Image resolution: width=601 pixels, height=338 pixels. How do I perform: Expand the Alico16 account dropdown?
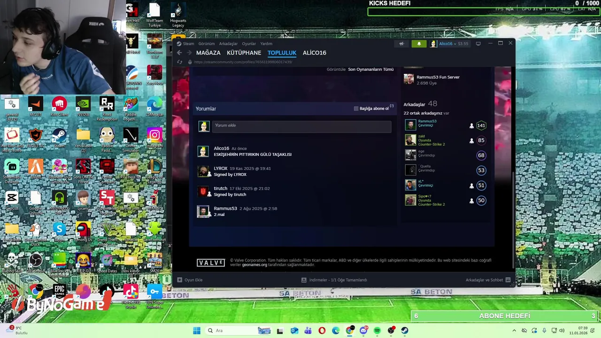click(447, 44)
